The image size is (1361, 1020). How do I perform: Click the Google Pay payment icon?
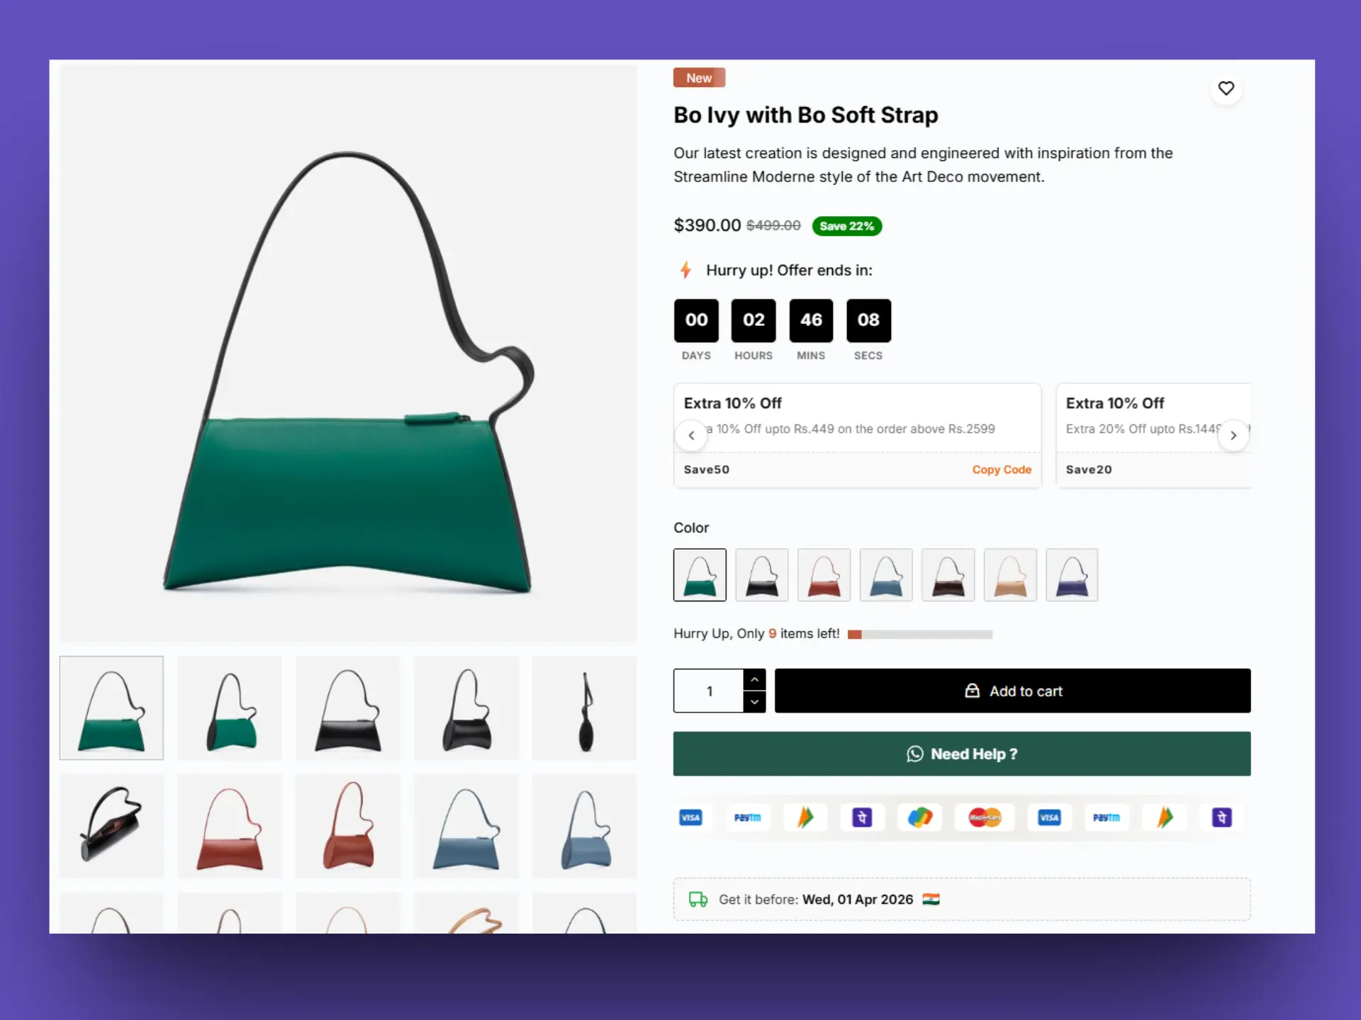pos(919,817)
